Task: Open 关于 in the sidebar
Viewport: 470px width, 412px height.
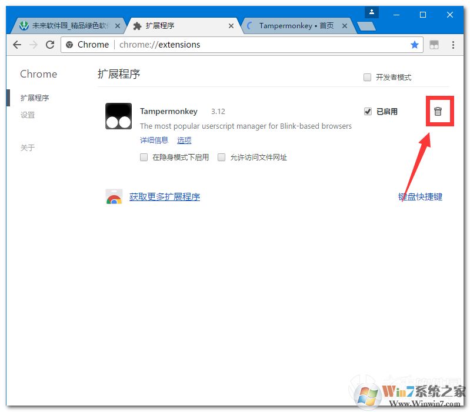Action: (28, 148)
